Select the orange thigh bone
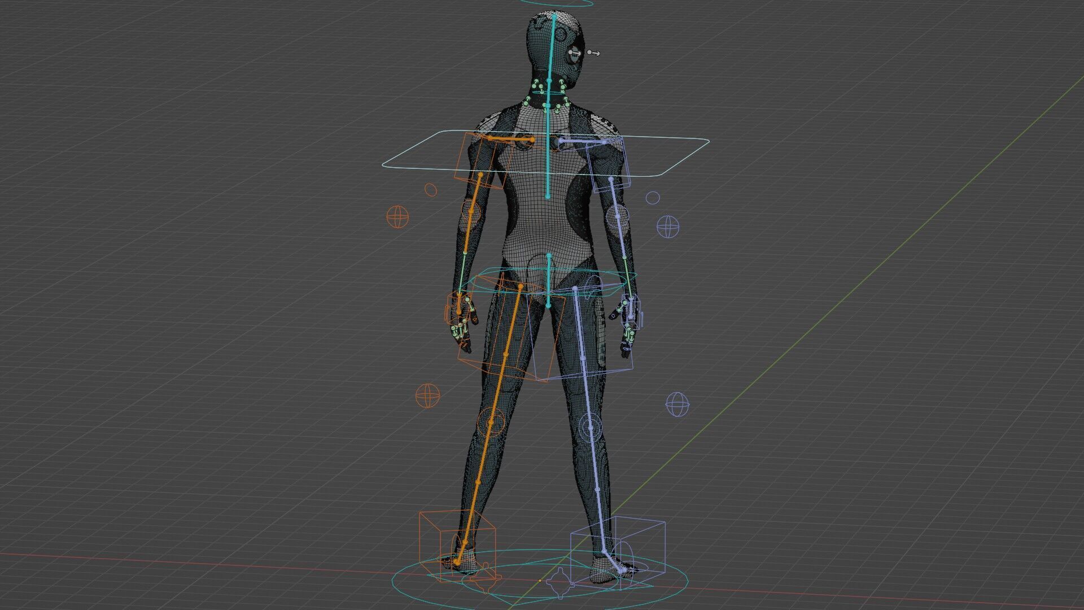Viewport: 1084px width, 610px height. [x=506, y=354]
